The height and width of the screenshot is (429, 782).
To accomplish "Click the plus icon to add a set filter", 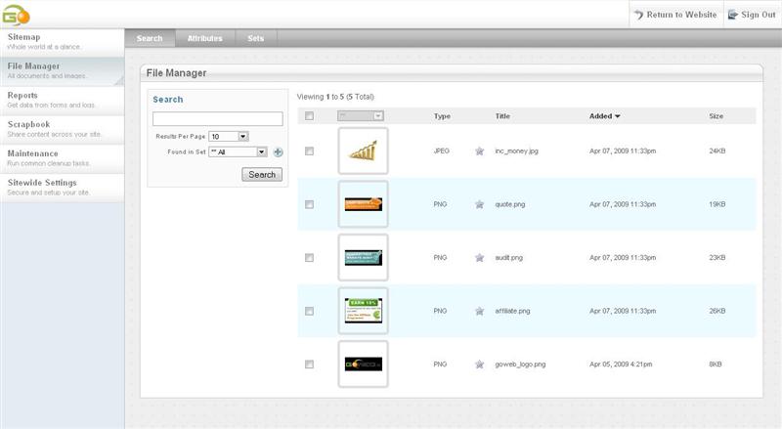I will click(x=278, y=152).
